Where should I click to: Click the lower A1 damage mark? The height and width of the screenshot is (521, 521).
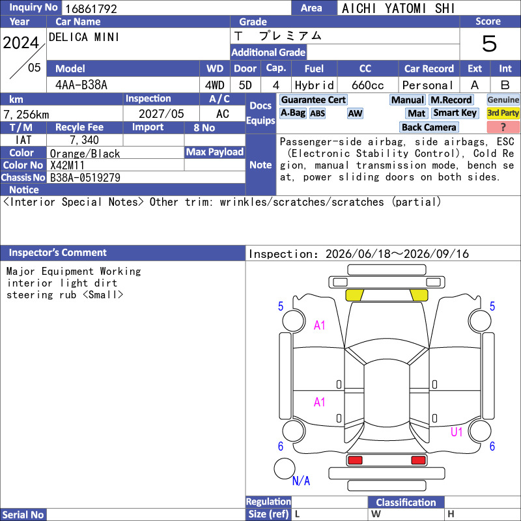coord(319,402)
